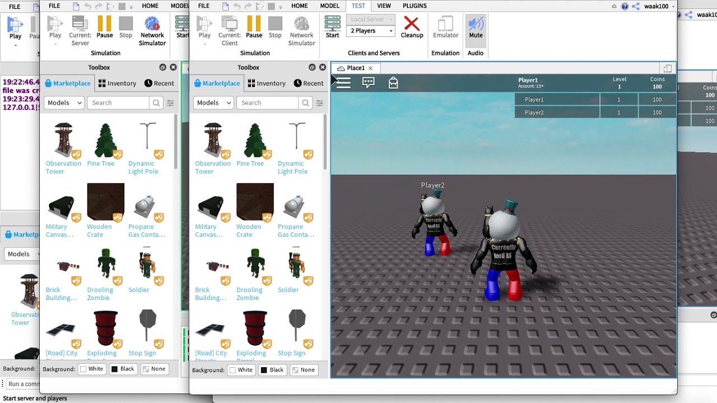The height and width of the screenshot is (403, 717).
Task: Select White background in middle window Toolbox
Action: 91,369
